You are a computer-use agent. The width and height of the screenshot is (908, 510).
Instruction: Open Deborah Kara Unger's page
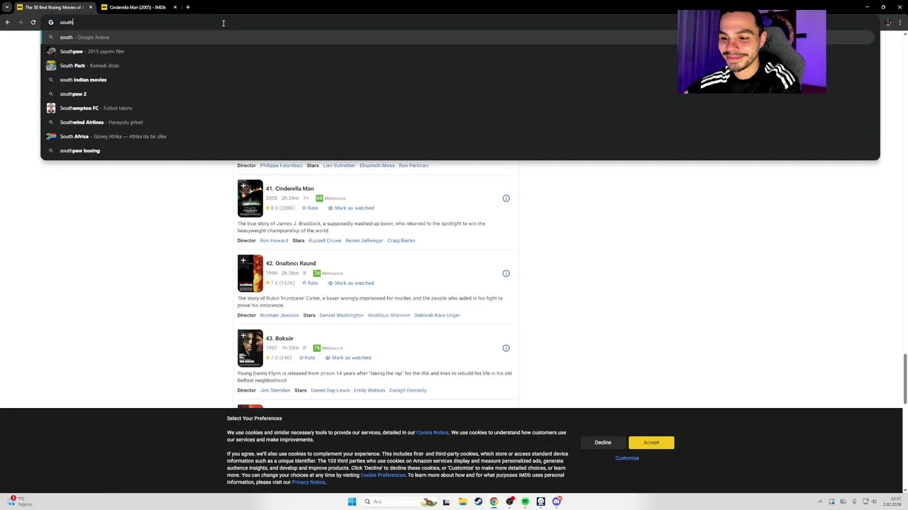tap(437, 315)
